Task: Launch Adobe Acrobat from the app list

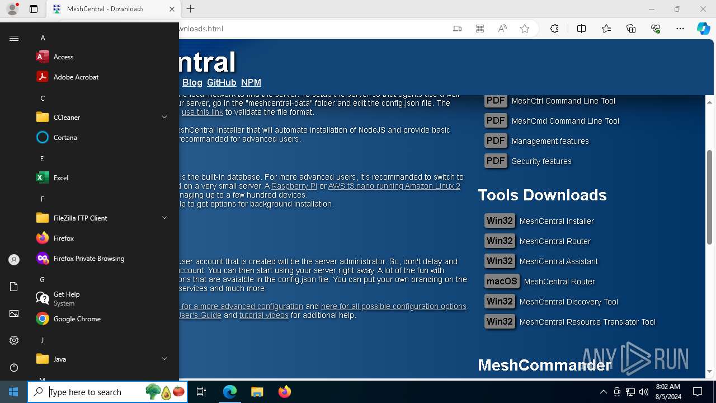Action: click(102, 77)
